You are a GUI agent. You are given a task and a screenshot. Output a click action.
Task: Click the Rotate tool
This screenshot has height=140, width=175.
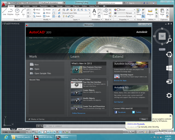[x=47, y=10]
